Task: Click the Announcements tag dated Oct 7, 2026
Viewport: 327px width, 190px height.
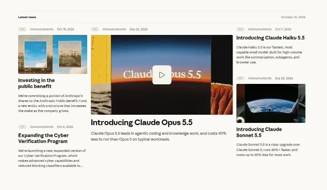Action: tap(260, 29)
